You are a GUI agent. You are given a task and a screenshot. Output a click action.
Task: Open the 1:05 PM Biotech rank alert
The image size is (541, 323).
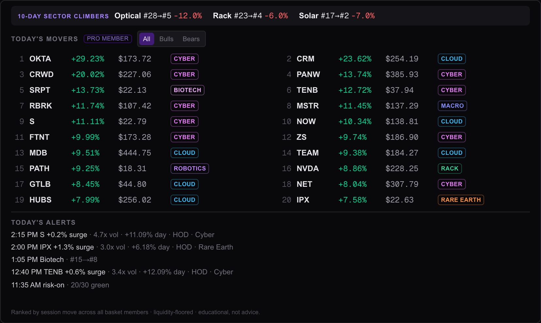(54, 260)
